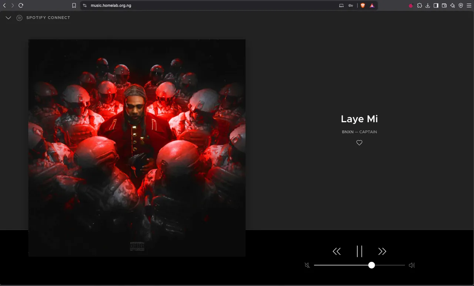Open the Brave Shields lion icon
Screen dimensions: 474x286
(363, 6)
